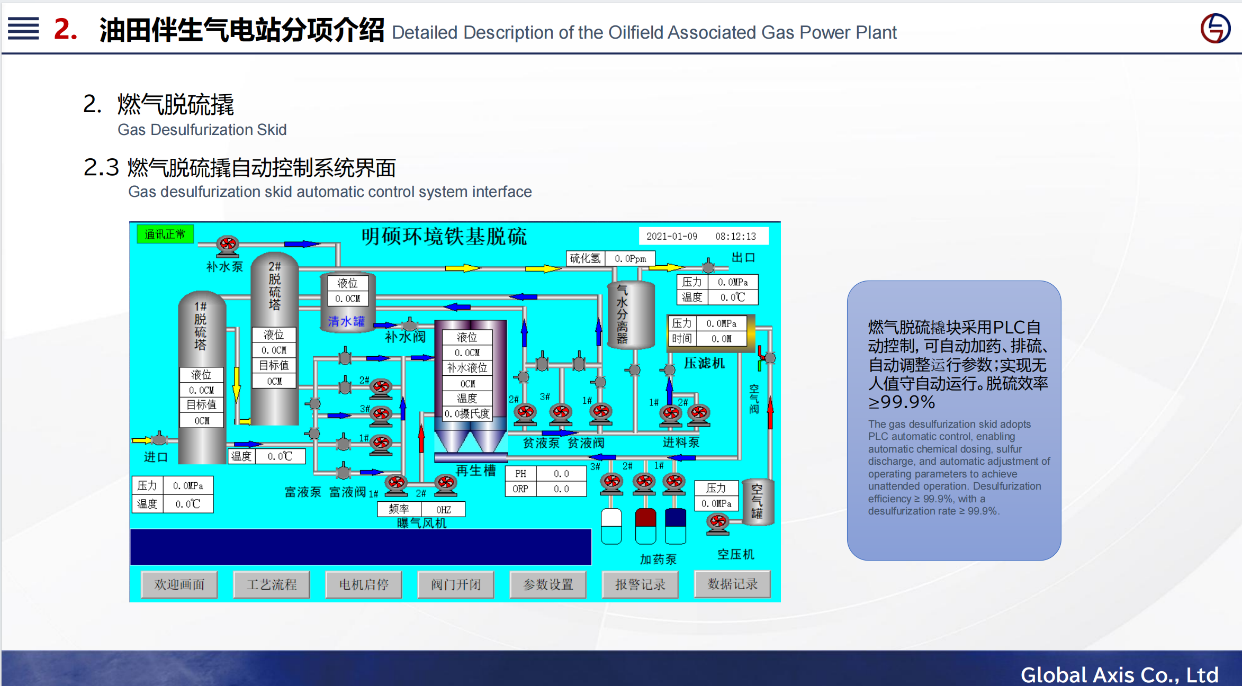The height and width of the screenshot is (686, 1242).
Task: Click the 进口 inlet valve icon
Action: click(x=159, y=439)
